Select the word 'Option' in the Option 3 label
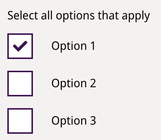The image size is (161, 140). [x=69, y=121]
